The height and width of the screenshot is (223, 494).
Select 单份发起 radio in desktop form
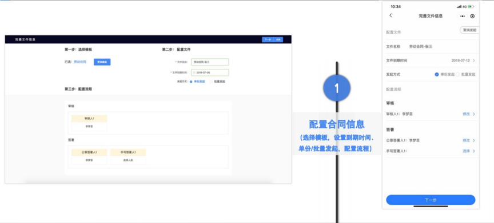pos(191,82)
